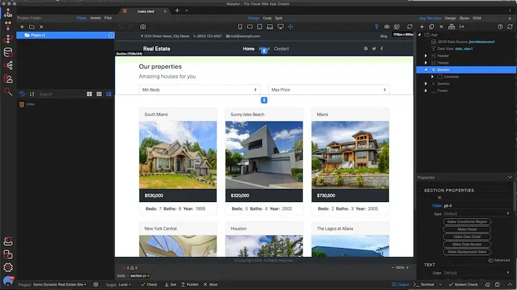517x290 pixels.
Task: Click the delete X icon in Project Folder
Action: tap(41, 27)
